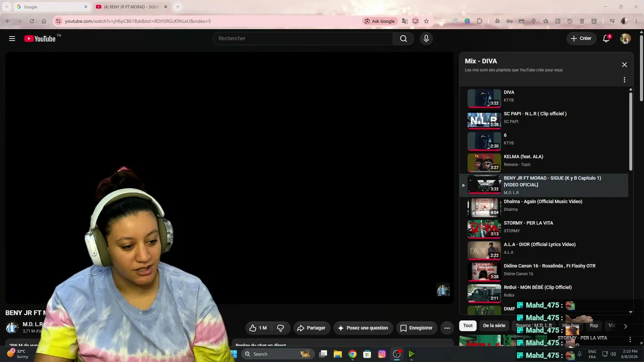Open the browser extensions puzzle icon

click(479, 21)
